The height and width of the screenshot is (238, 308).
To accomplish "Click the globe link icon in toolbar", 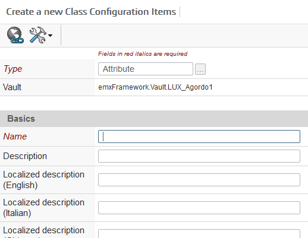I will point(15,35).
